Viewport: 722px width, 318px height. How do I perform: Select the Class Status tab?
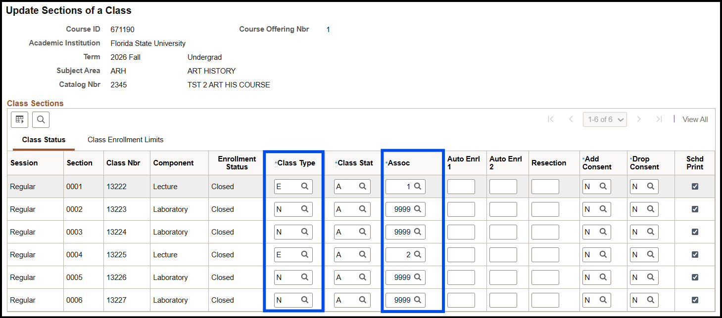(x=43, y=139)
